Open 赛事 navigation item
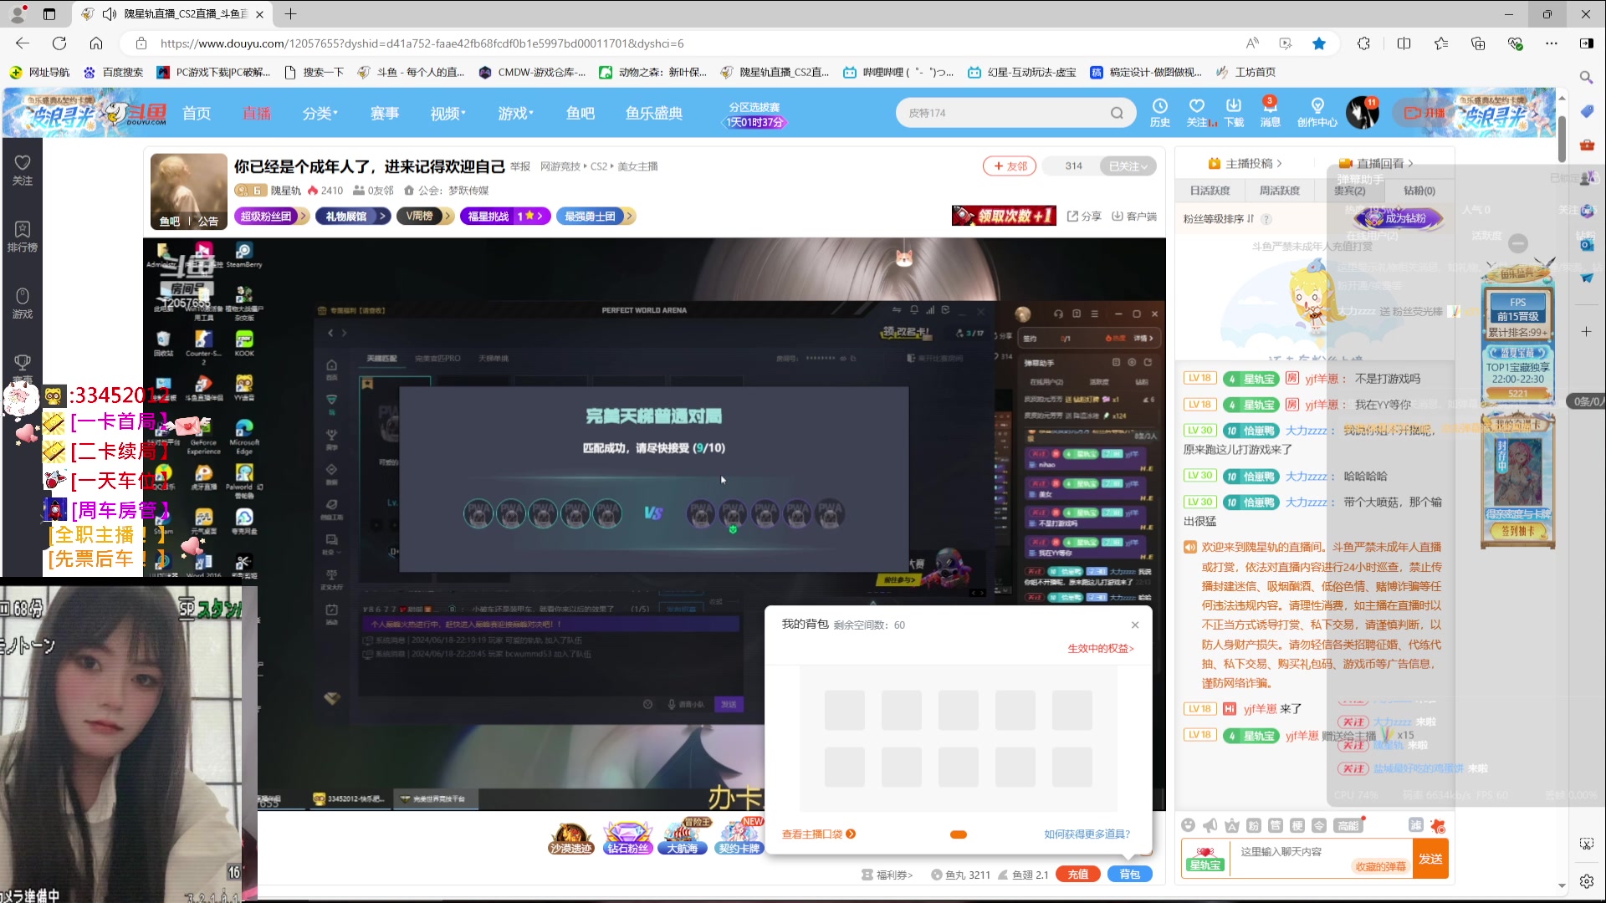This screenshot has height=903, width=1606. pos(385,114)
